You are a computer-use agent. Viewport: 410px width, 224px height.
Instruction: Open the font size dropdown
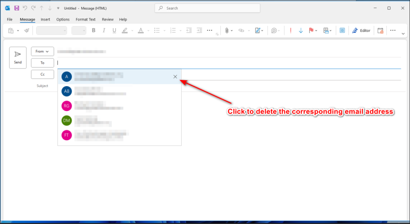point(78,30)
